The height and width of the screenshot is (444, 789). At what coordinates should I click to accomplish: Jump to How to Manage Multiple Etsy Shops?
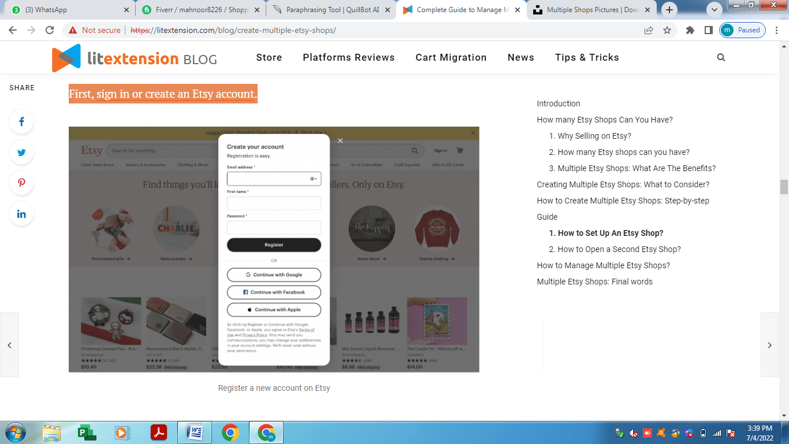coord(604,265)
